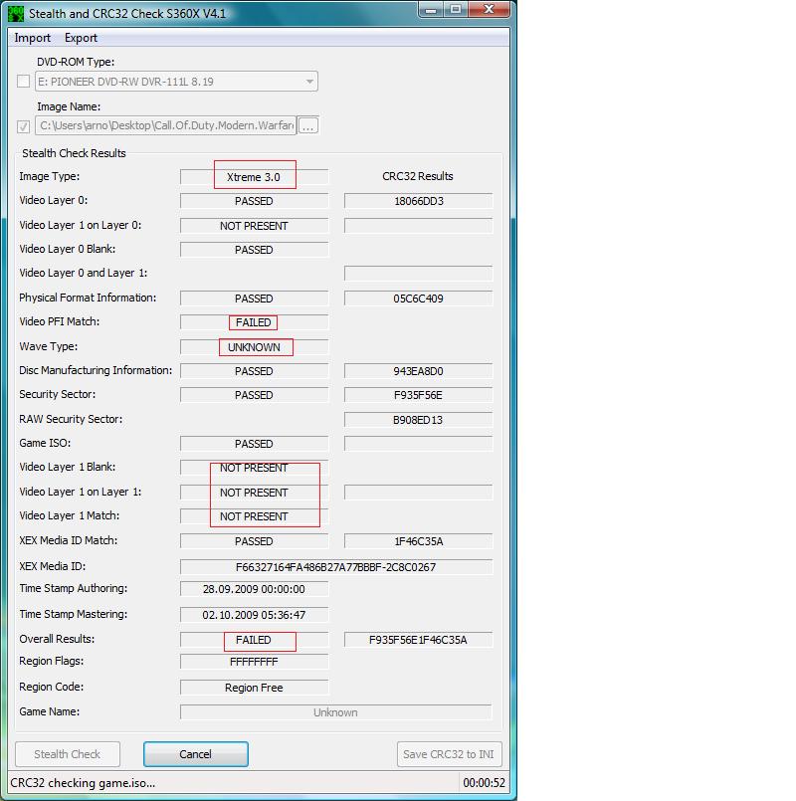Minimize the Stealth and CRC32 Check window
Viewport: 796px width, 801px height.
click(x=430, y=10)
